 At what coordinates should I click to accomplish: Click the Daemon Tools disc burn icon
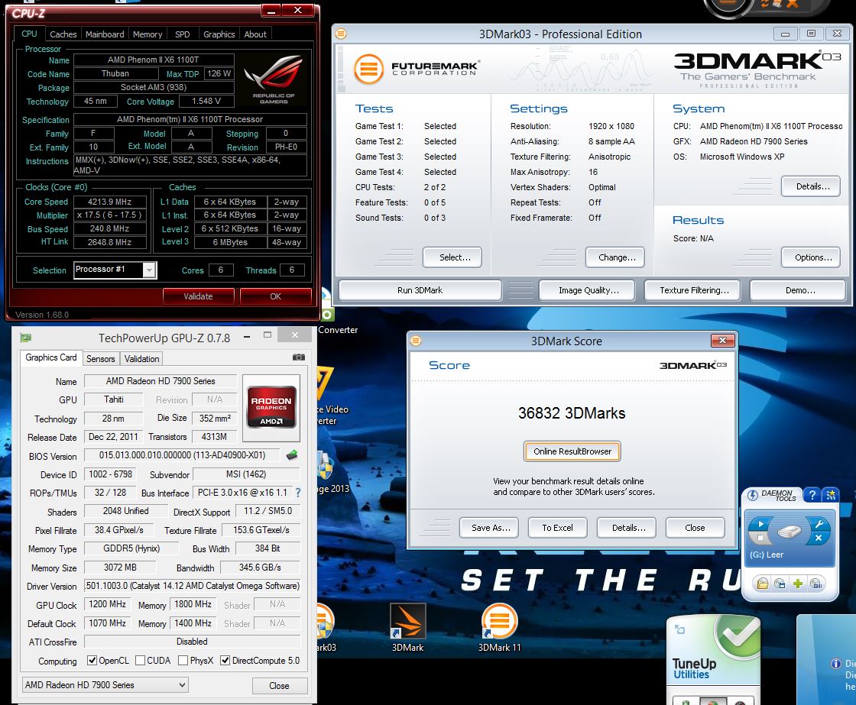point(816,584)
